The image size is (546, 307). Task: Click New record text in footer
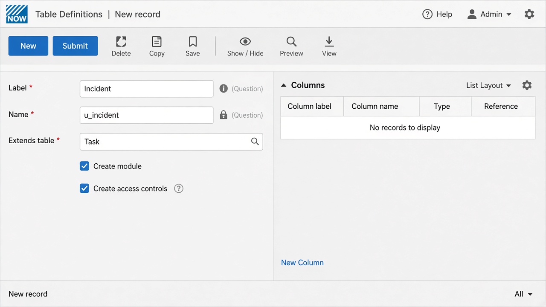[x=28, y=294]
